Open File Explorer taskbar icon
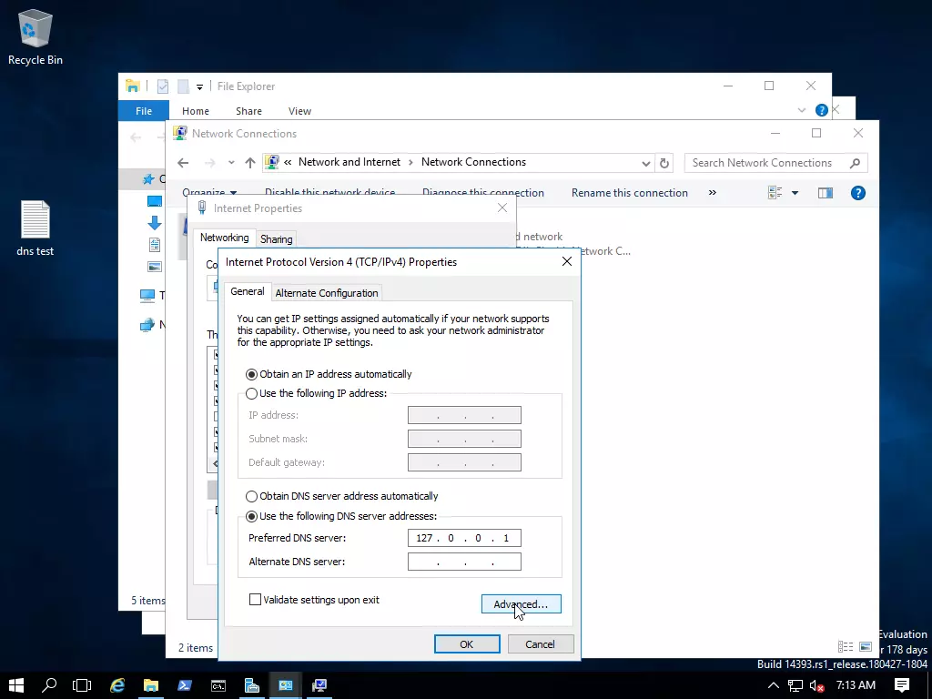The height and width of the screenshot is (699, 932). click(x=151, y=685)
